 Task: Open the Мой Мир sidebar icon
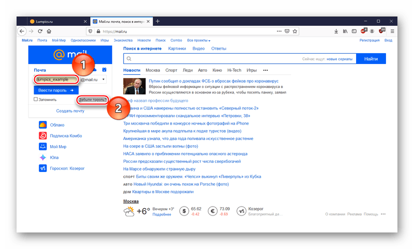[x=43, y=147]
